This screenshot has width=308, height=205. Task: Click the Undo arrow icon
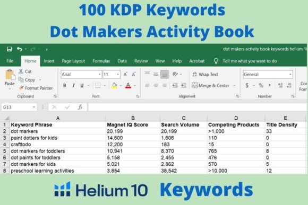[x=20, y=49]
